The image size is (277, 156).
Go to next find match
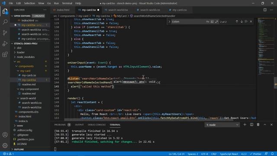click(x=242, y=22)
